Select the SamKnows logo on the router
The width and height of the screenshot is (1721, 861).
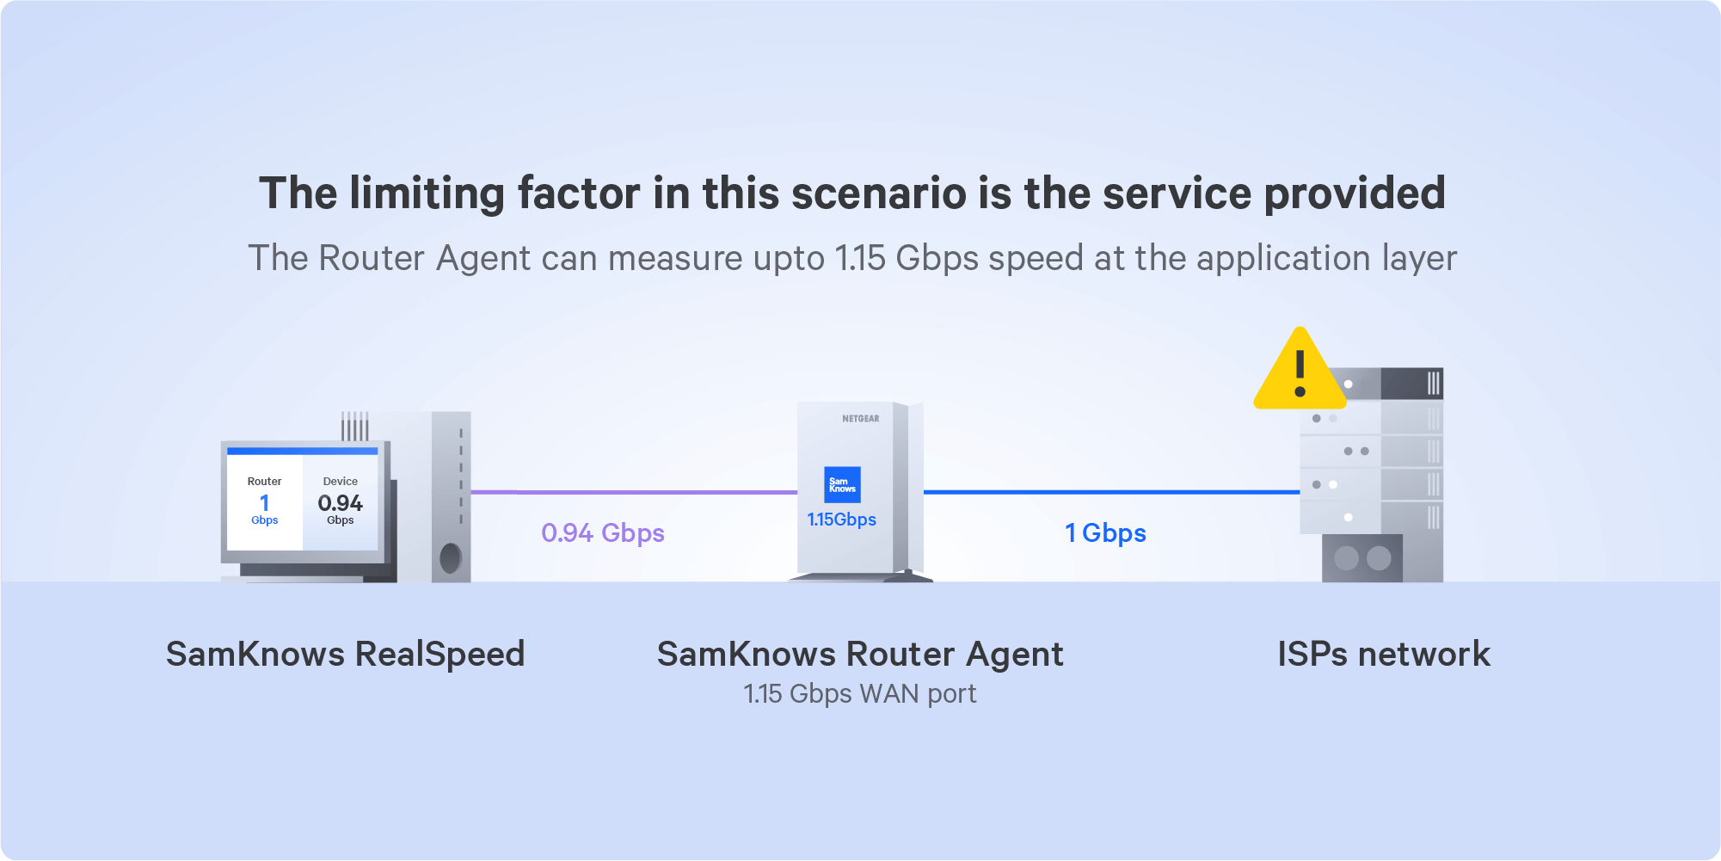842,485
